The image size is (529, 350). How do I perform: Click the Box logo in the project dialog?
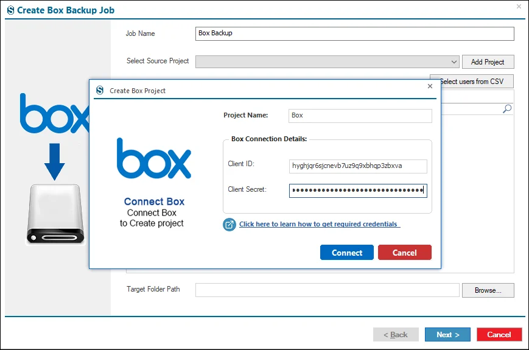[154, 158]
